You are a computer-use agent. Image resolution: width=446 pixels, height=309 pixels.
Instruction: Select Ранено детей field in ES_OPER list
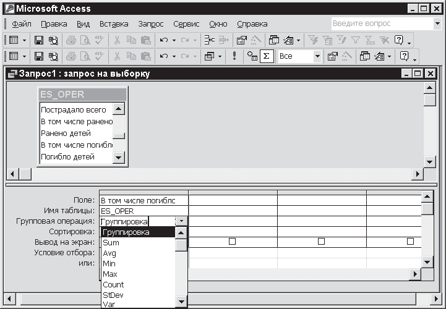click(66, 133)
